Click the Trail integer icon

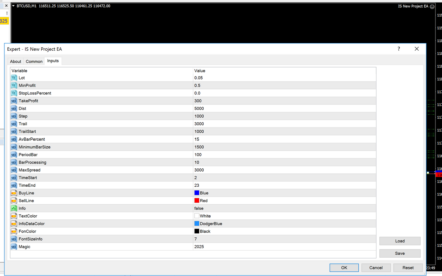tap(14, 124)
